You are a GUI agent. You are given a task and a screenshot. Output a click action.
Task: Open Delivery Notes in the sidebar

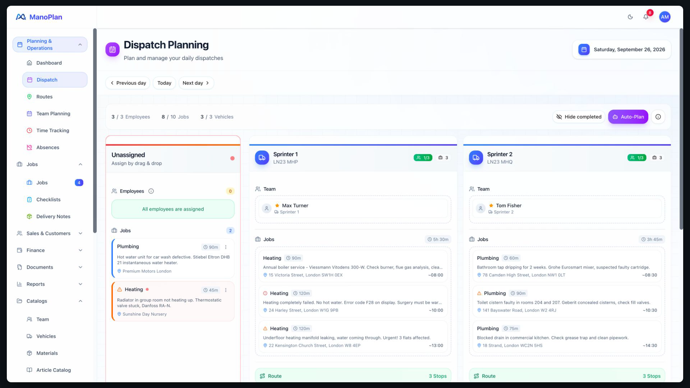click(x=55, y=217)
